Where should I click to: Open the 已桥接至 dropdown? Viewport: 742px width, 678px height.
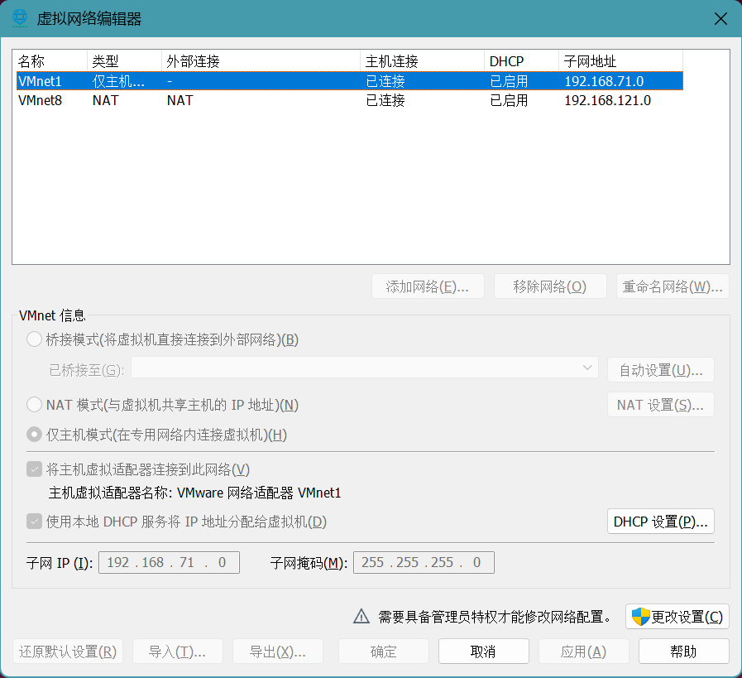pos(364,368)
